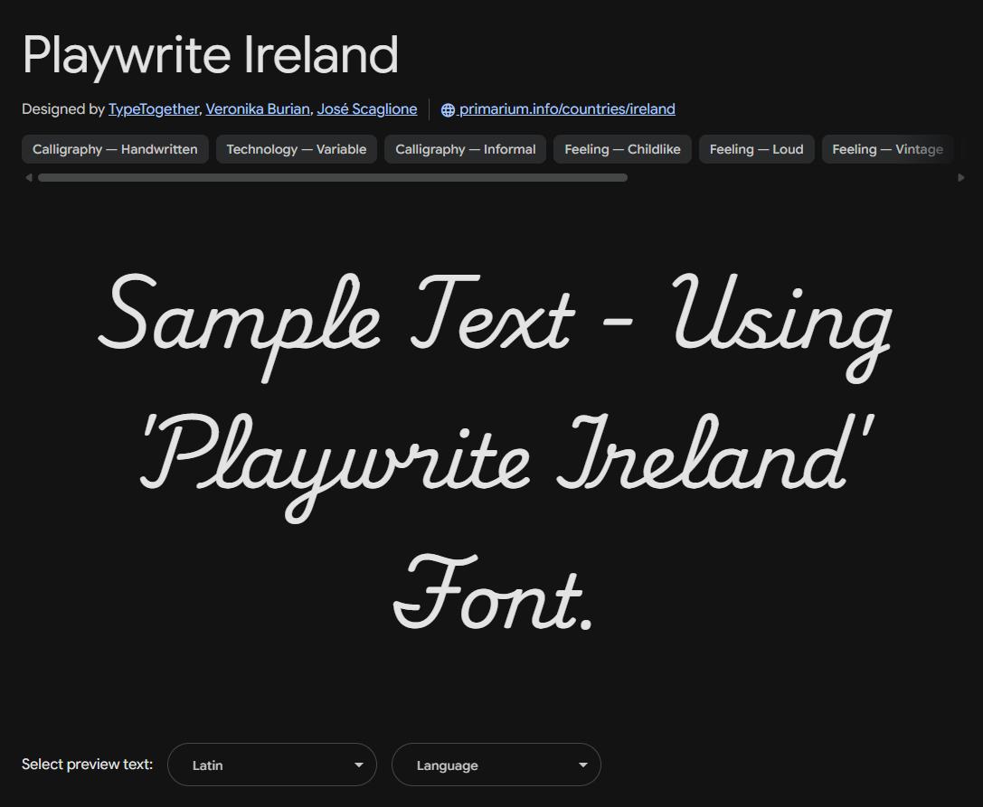Click the globe icon beside primarium link

coord(448,109)
